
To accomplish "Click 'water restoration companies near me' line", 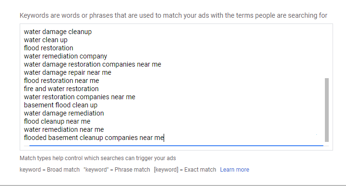I will 80,97.
